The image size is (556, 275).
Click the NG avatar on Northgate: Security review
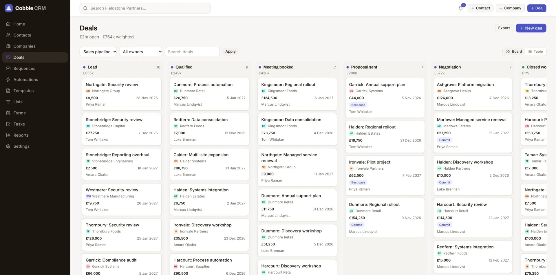[x=88, y=91]
